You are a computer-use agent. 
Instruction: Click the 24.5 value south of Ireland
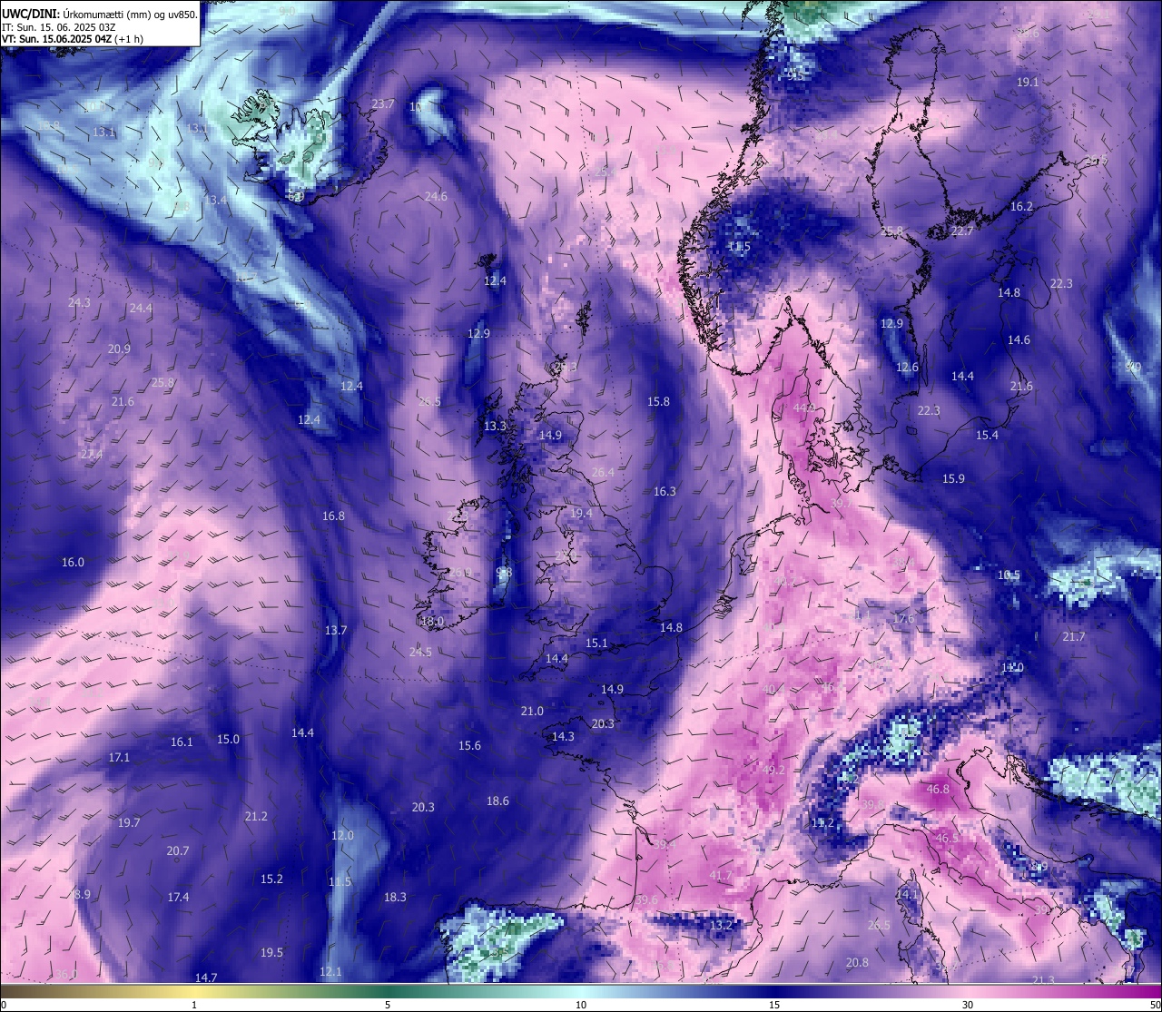click(x=420, y=652)
